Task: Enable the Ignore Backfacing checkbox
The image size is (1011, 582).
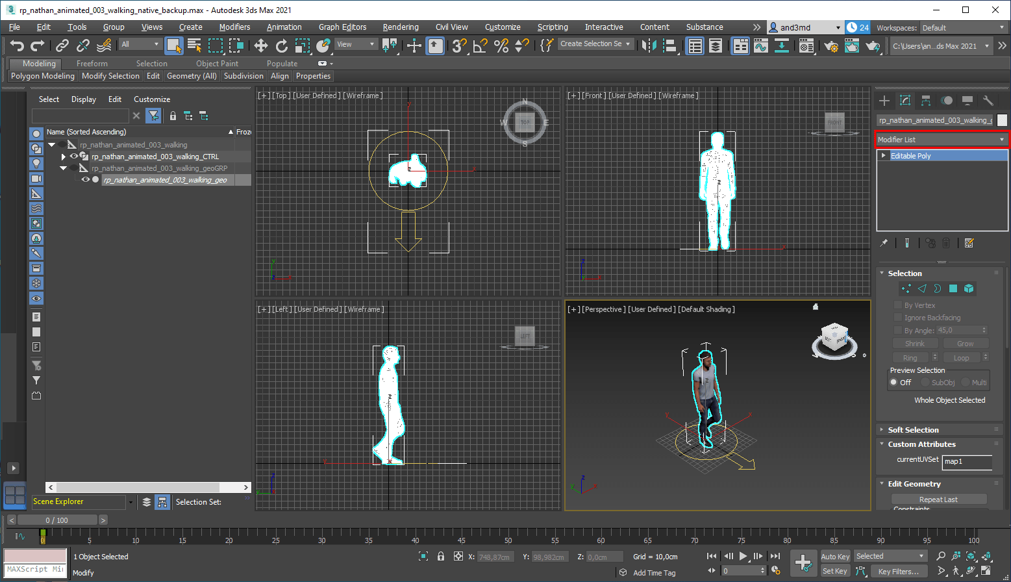Action: coord(898,318)
